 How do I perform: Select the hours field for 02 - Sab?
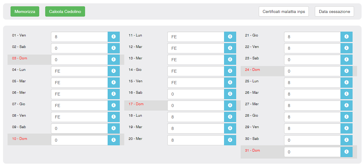(x=79, y=48)
